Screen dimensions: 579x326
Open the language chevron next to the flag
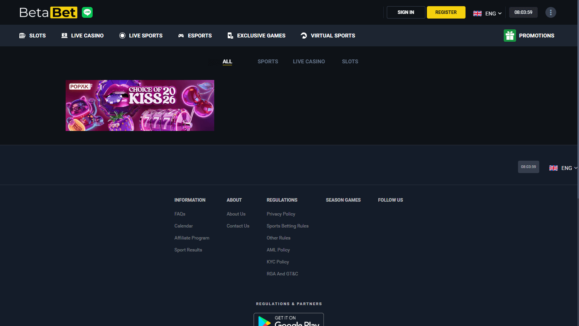tap(500, 13)
